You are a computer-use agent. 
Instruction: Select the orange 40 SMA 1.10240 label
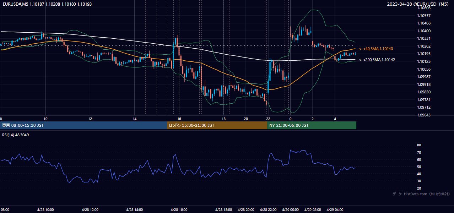[375, 49]
